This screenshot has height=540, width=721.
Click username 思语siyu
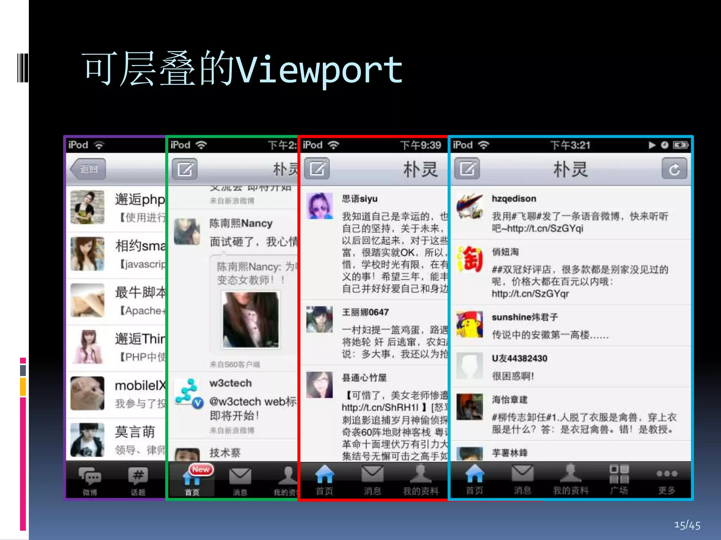coord(359,199)
